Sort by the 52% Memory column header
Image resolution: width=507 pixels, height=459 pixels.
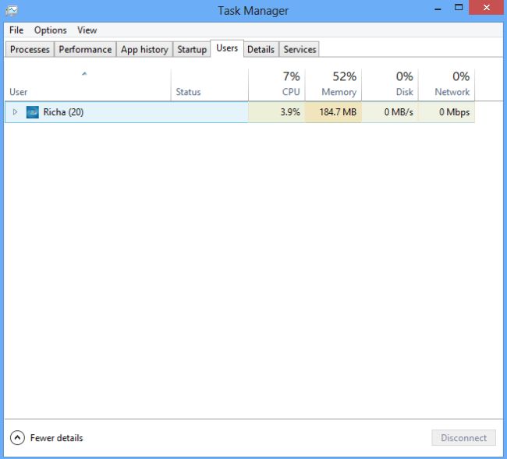333,85
